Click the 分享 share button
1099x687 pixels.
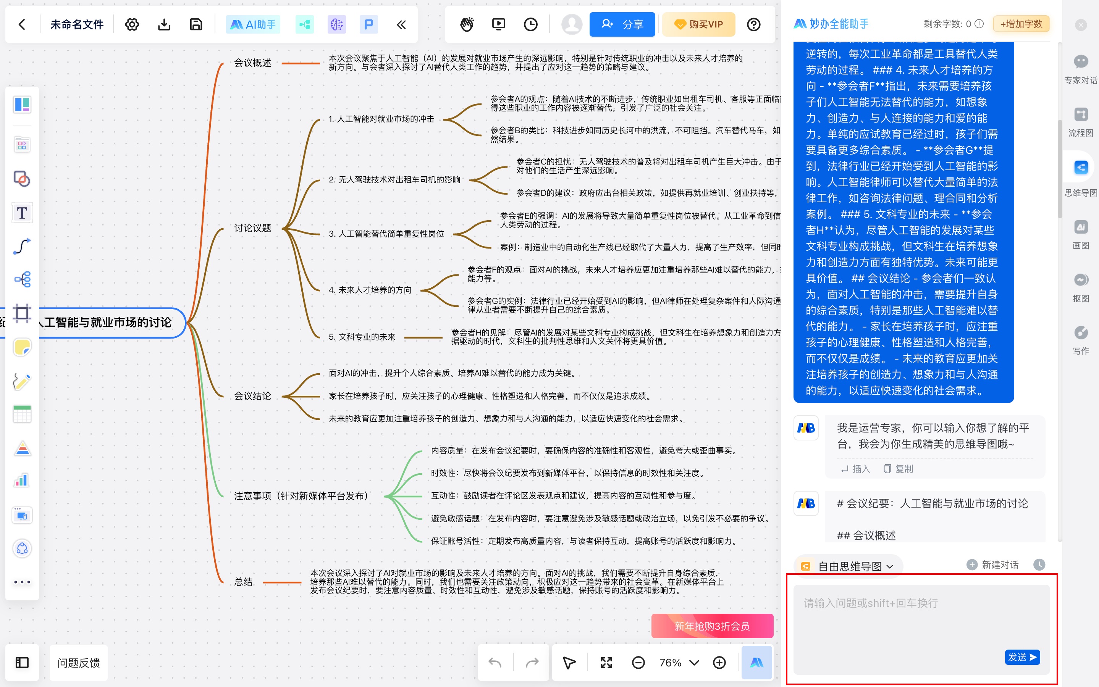[623, 24]
